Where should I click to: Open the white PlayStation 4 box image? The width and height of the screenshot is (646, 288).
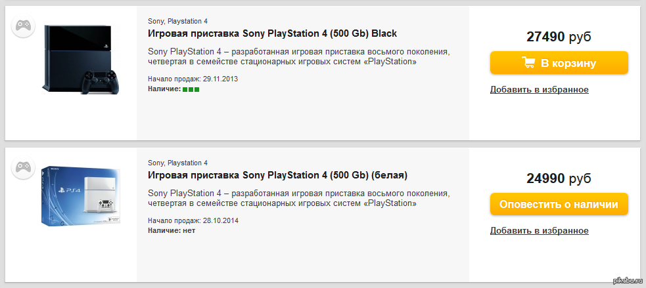click(x=81, y=197)
